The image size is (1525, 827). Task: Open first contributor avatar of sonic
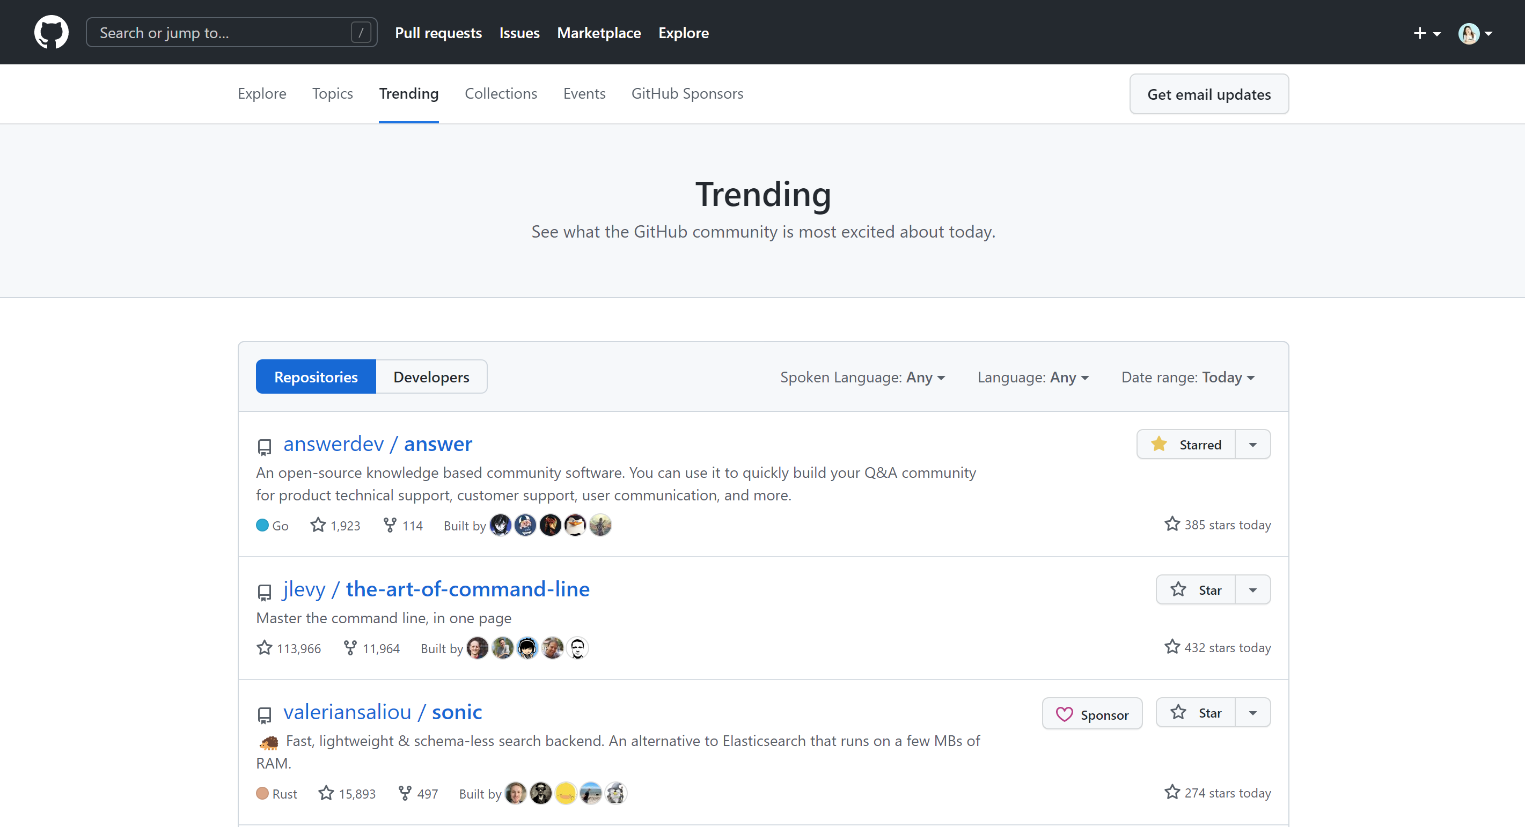click(x=516, y=793)
